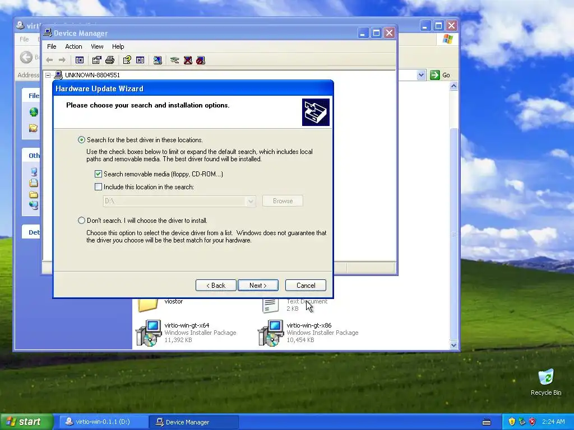Click the Forward arrow in Device Manager toolbar

[62, 60]
